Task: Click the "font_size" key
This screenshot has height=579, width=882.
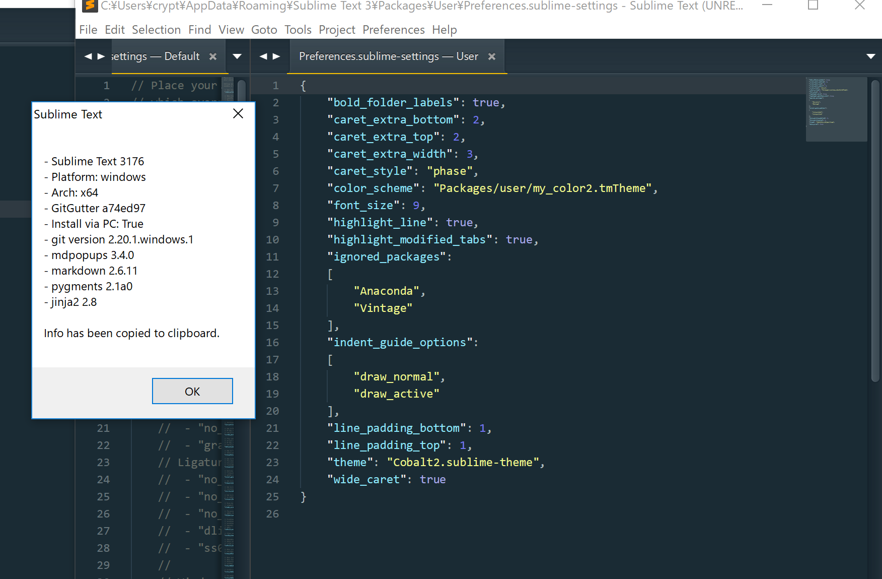Action: pyautogui.click(x=363, y=205)
